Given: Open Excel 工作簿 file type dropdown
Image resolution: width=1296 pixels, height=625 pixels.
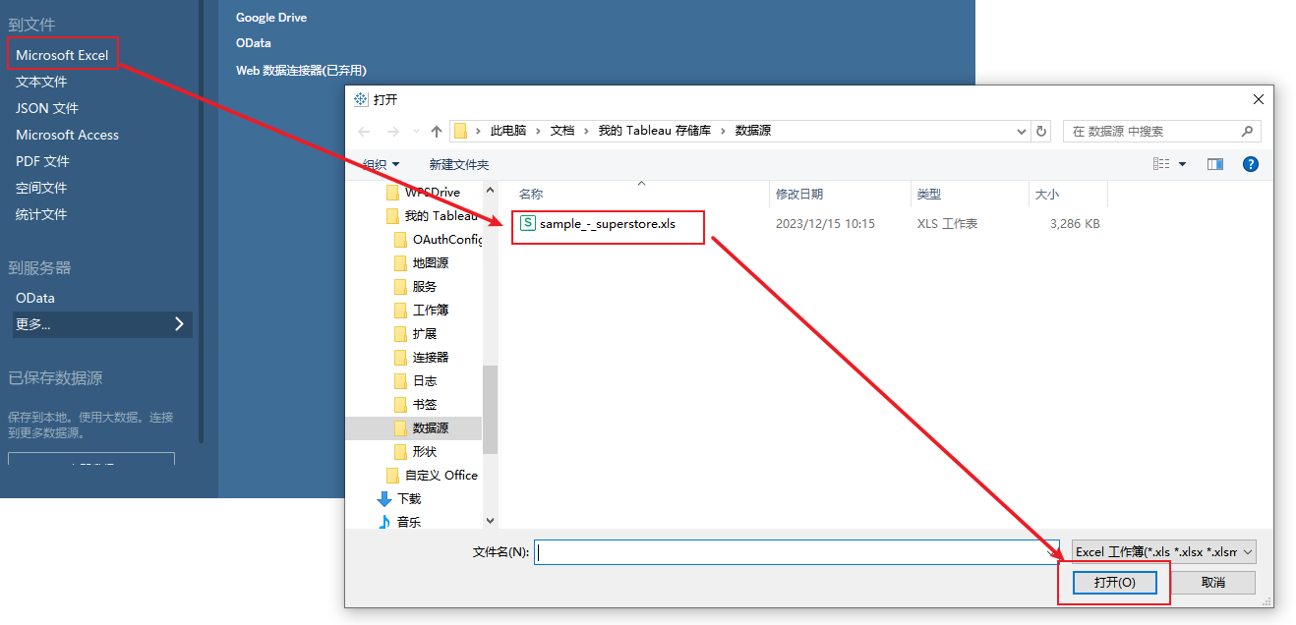Looking at the screenshot, I should click(x=1164, y=552).
